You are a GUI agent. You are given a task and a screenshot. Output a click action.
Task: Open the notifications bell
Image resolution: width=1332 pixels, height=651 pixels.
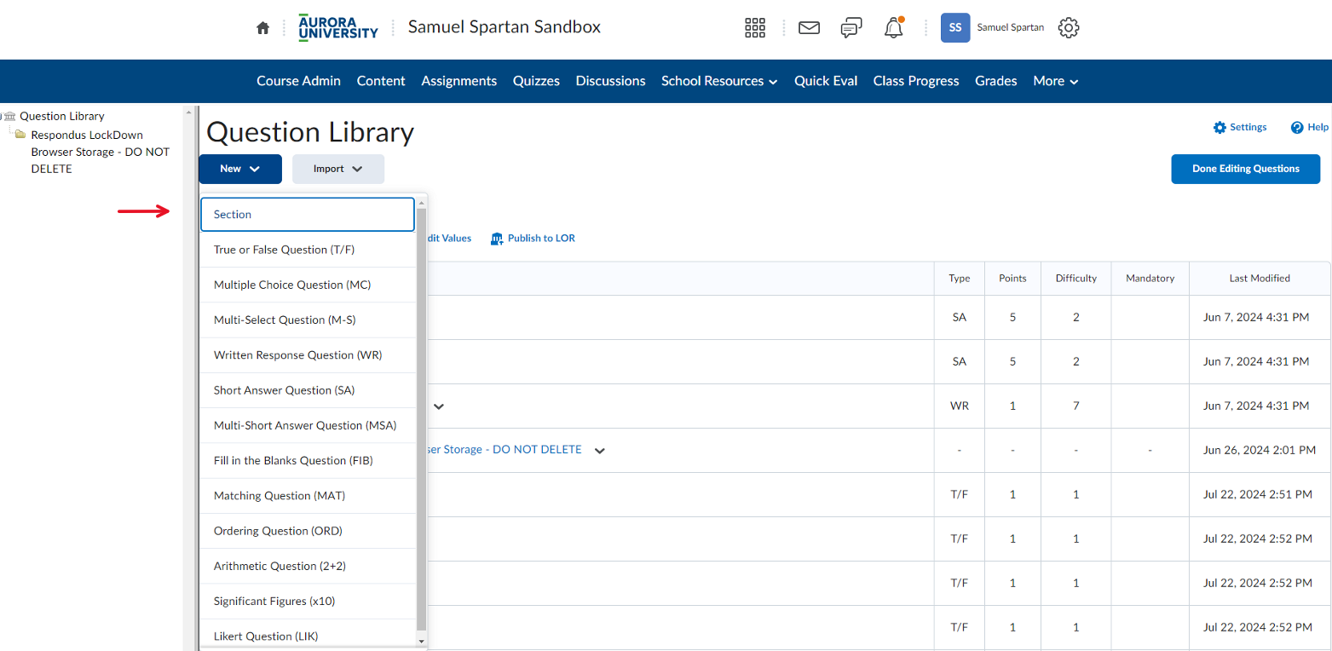(x=893, y=27)
